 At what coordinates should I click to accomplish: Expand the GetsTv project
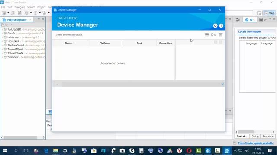click(2, 34)
